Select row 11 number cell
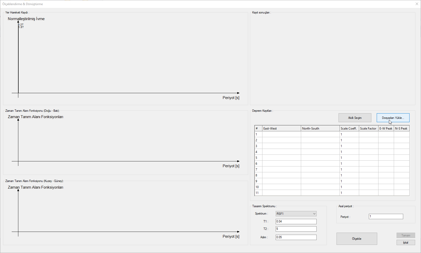Image resolution: width=421 pixels, height=253 pixels. point(258,193)
